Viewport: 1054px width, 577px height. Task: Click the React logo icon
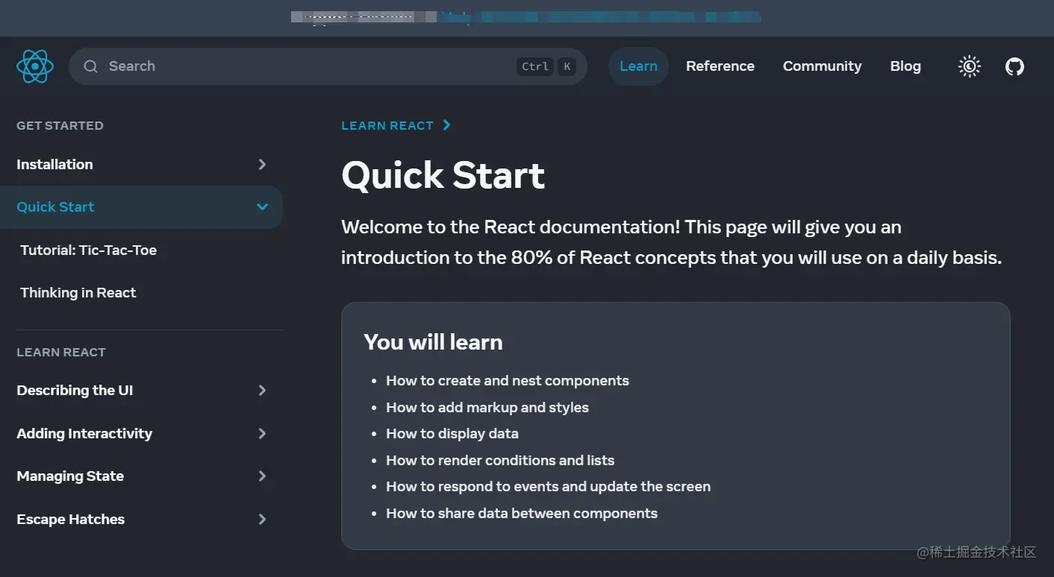(x=35, y=66)
